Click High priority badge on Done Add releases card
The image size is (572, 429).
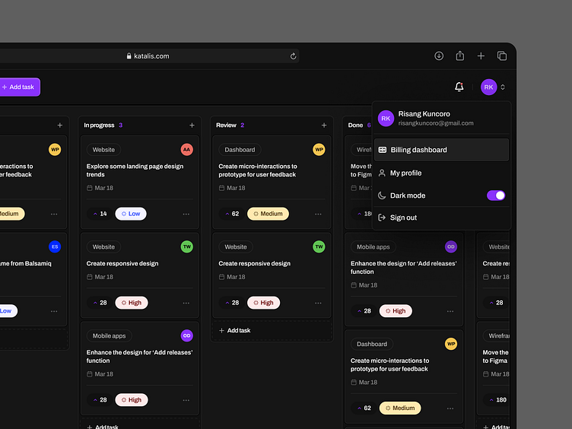click(396, 311)
